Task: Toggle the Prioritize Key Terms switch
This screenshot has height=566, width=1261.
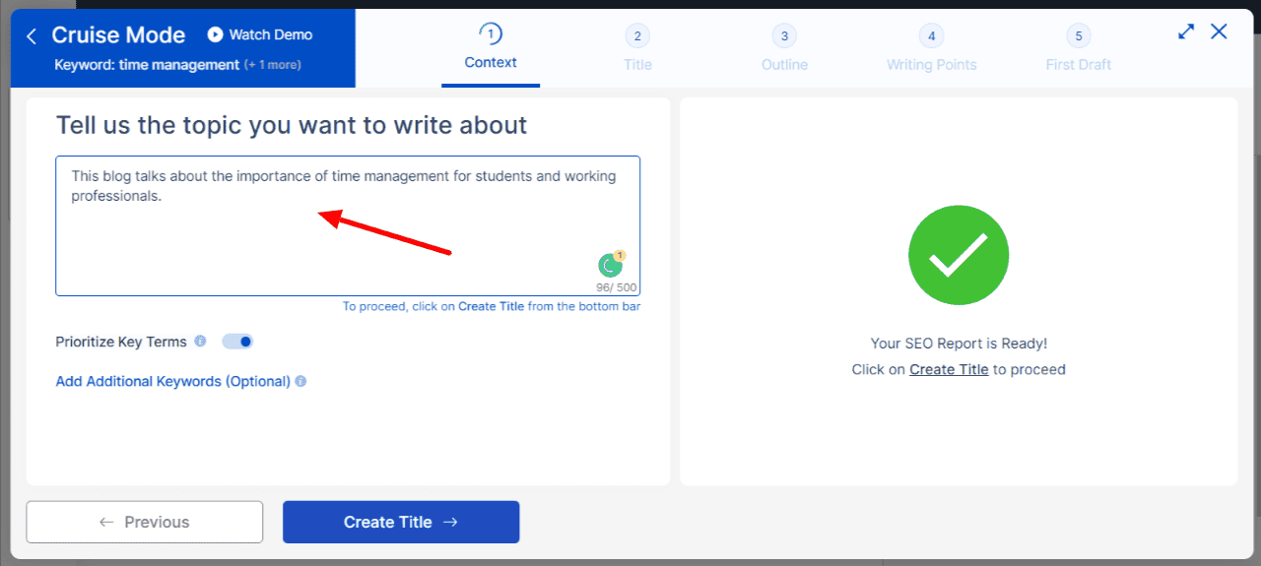Action: coord(237,342)
